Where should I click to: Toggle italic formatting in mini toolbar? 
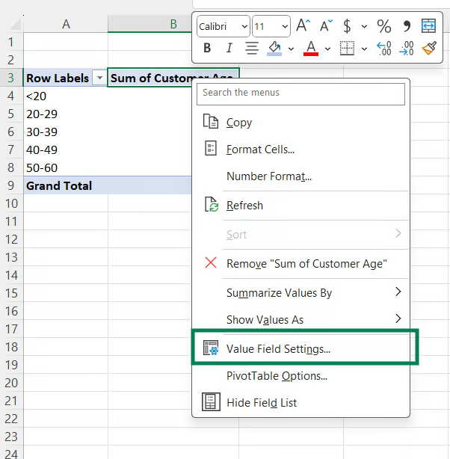pos(229,49)
